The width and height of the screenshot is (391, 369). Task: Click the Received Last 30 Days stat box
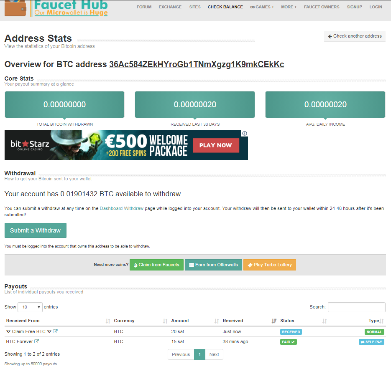(x=195, y=104)
